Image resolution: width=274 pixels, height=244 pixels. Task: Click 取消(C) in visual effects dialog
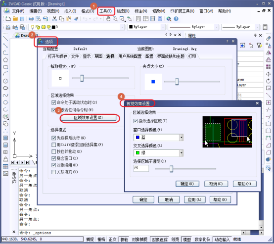coord(216,184)
